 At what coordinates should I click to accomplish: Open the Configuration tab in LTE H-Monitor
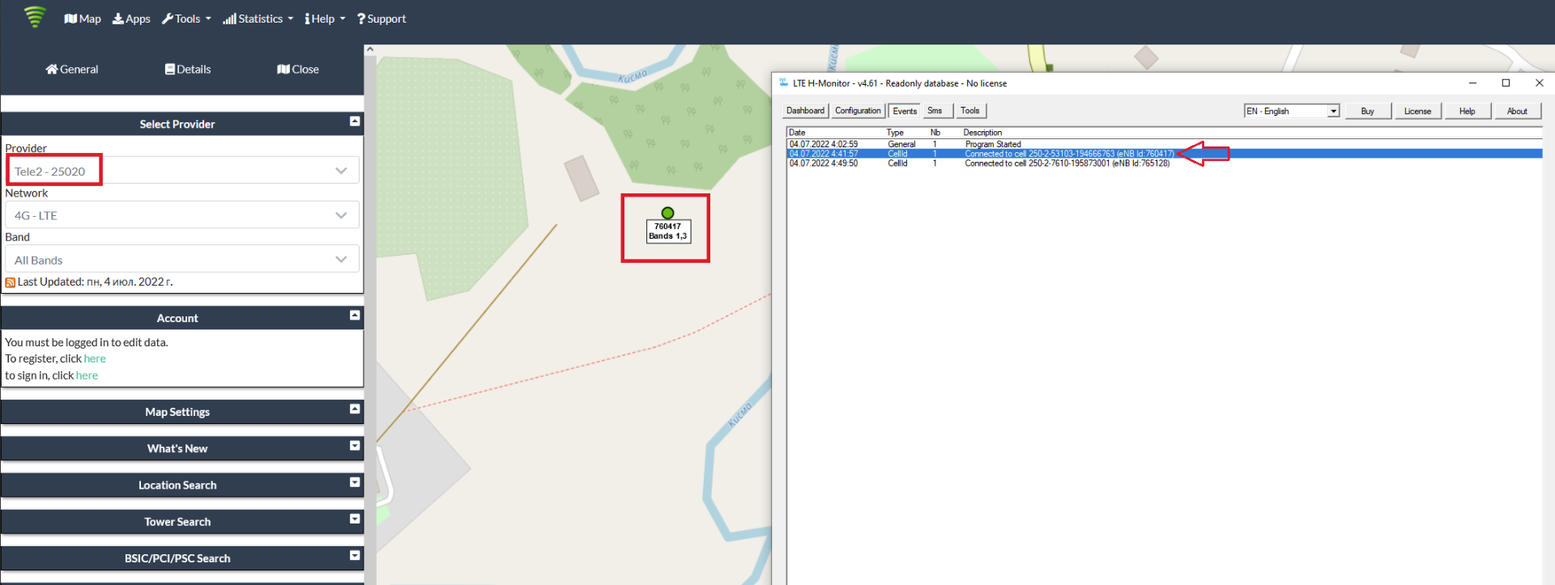point(858,111)
